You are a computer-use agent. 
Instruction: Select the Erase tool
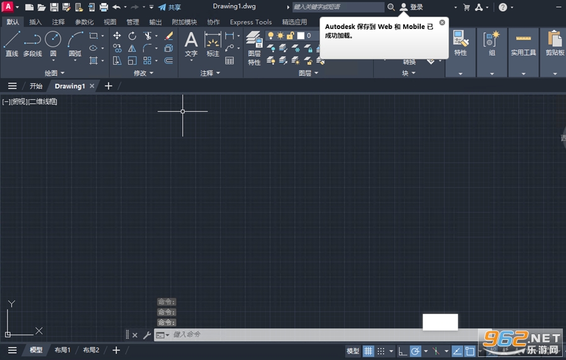tap(169, 35)
